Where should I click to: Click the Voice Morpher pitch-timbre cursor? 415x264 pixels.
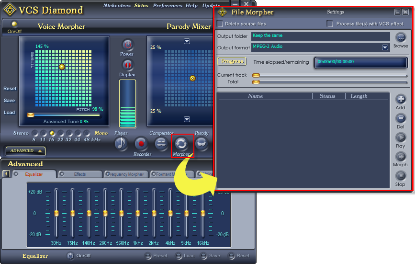(x=62, y=67)
